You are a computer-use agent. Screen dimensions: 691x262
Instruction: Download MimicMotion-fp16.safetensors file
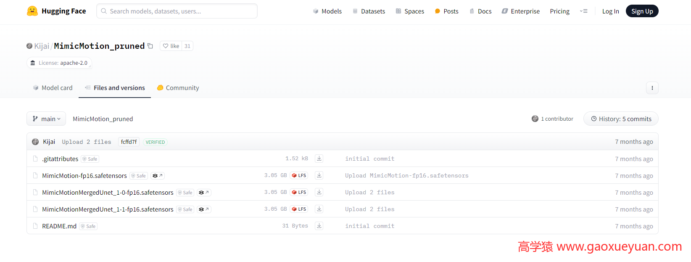click(319, 175)
